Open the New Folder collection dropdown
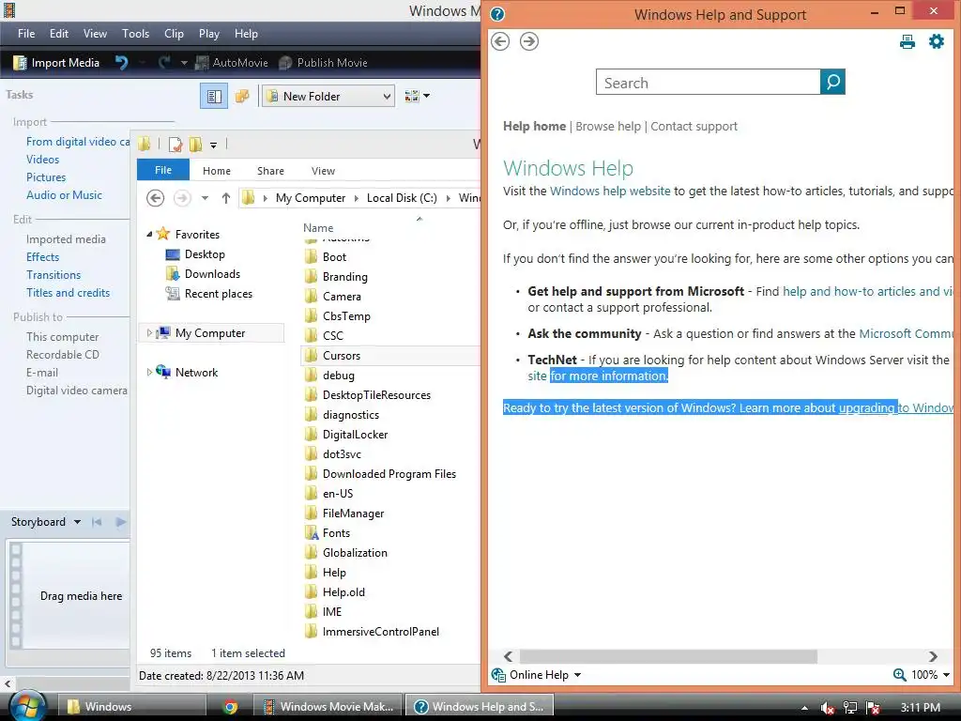Image resolution: width=961 pixels, height=721 pixels. pyautogui.click(x=328, y=97)
